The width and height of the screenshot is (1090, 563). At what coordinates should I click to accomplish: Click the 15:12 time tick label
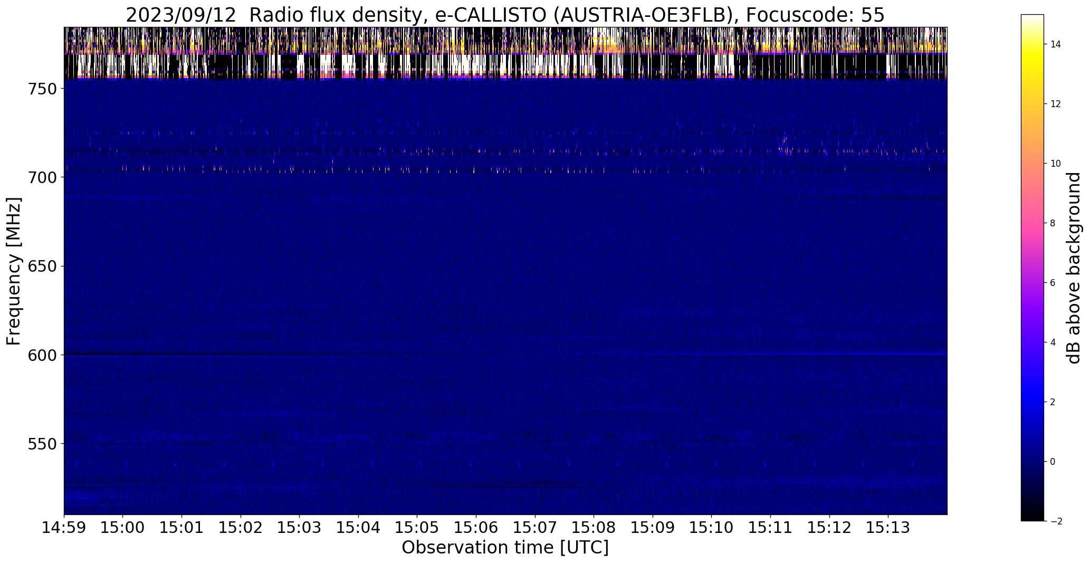coord(829,528)
